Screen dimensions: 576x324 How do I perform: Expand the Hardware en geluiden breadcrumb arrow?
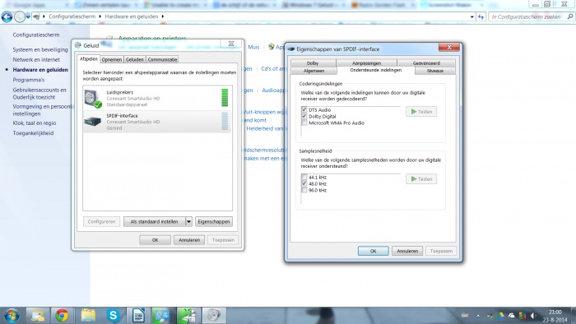(162, 16)
